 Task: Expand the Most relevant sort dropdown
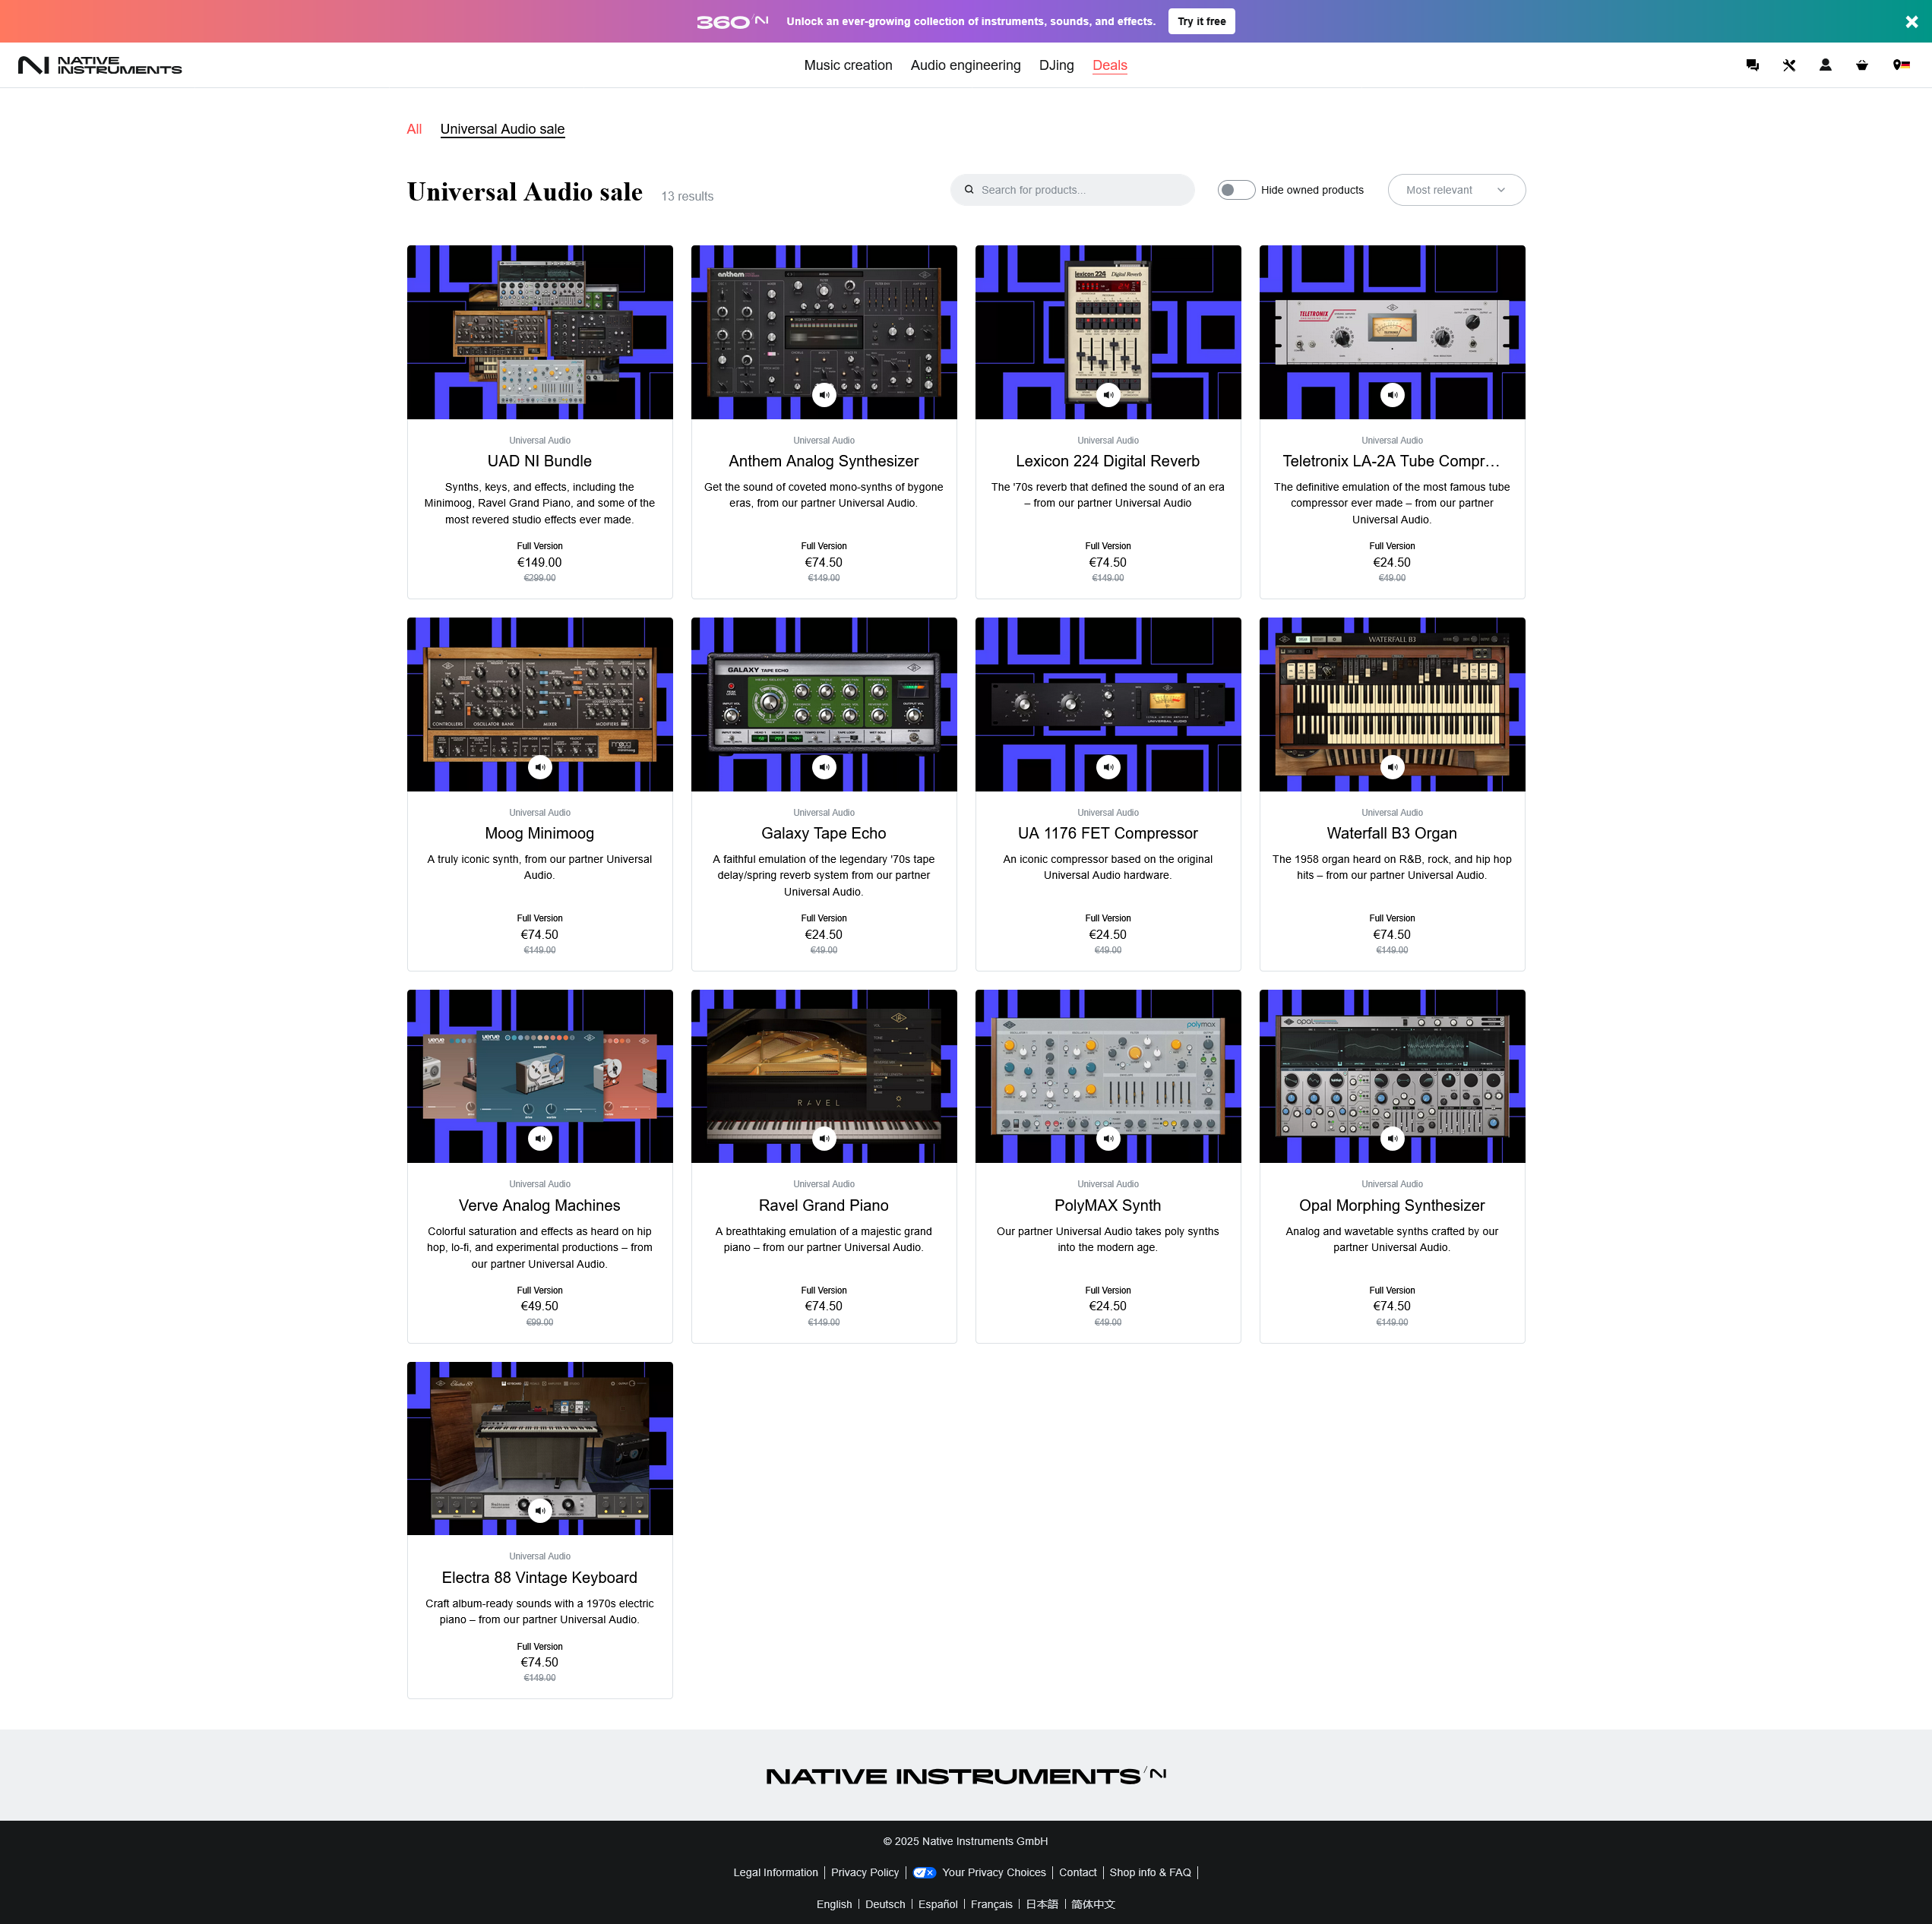pyautogui.click(x=1455, y=190)
